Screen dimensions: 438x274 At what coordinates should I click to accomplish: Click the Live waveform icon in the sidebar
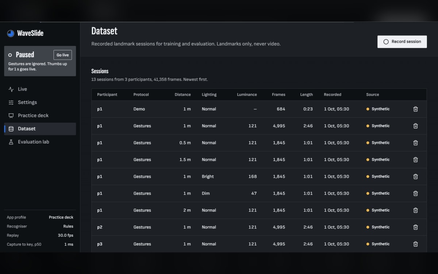coord(11,89)
